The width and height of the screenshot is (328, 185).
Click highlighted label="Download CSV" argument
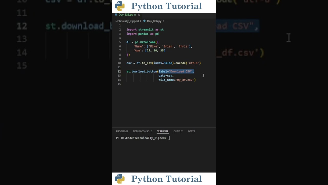click(176, 71)
